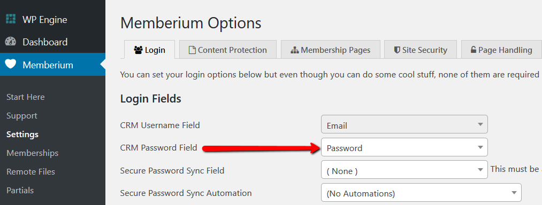Click the unlock icon on Page Handling tab
This screenshot has height=205, width=542.
474,50
